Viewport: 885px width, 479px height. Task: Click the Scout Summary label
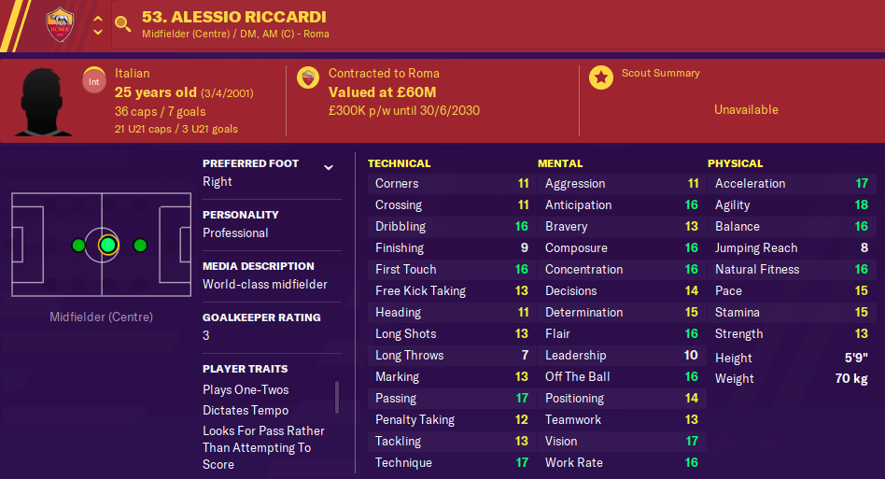660,73
